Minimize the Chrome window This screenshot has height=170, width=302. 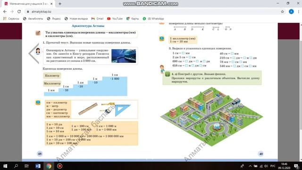pos(277,3)
